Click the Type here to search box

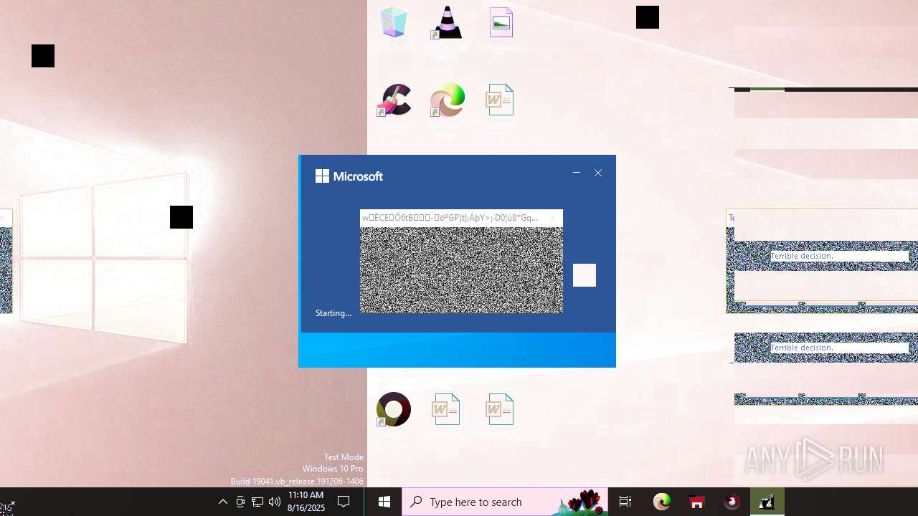(505, 502)
